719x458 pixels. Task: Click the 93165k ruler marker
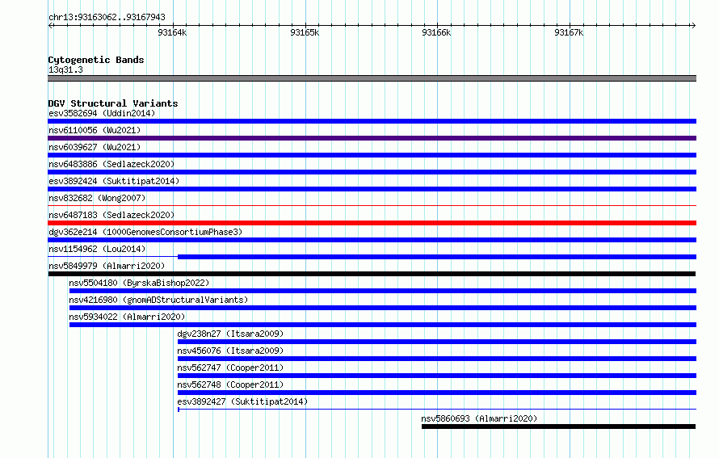tap(305, 32)
